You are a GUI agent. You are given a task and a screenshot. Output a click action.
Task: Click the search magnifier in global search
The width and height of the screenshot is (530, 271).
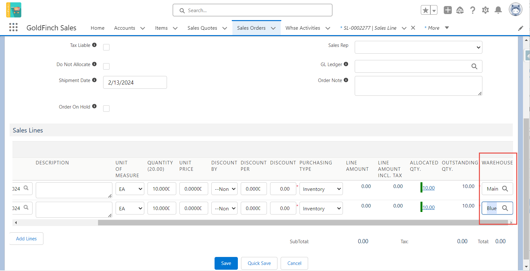tap(182, 11)
